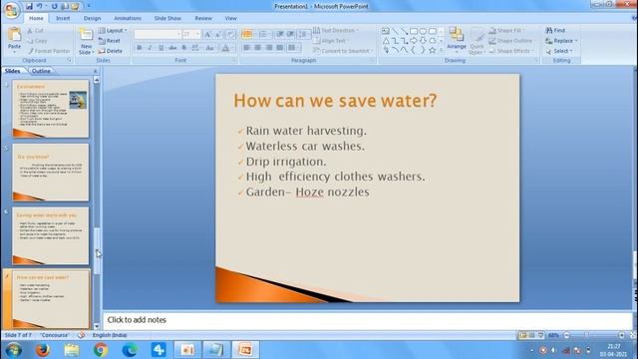Open the Animations tab
638x359 pixels.
pos(128,18)
